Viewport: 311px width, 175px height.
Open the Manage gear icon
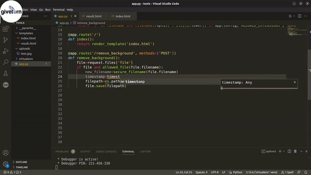tap(5, 164)
